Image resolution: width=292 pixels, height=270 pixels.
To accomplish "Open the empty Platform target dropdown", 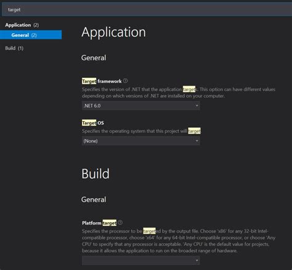I will [x=140, y=260].
